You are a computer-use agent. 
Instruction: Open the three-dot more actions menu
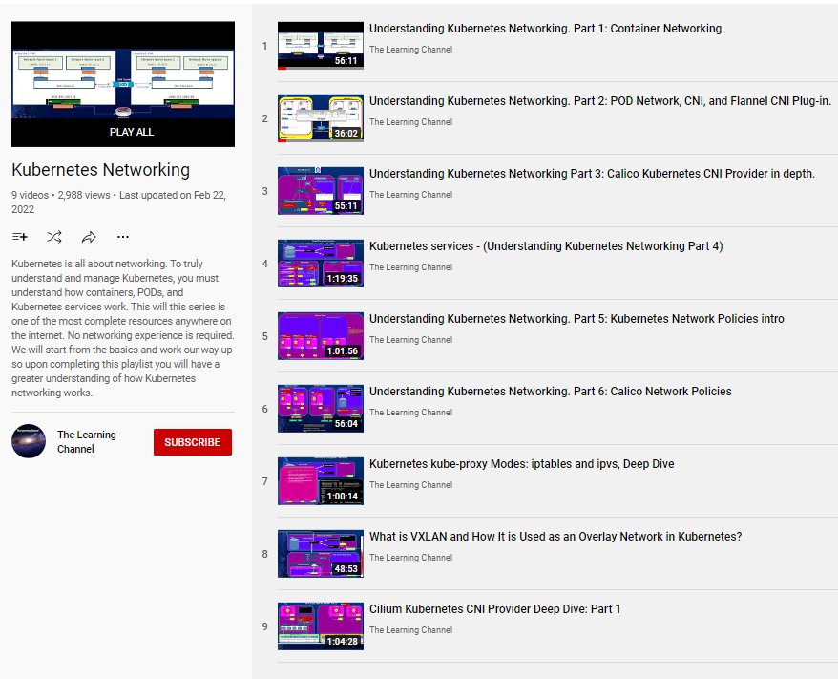tap(123, 237)
